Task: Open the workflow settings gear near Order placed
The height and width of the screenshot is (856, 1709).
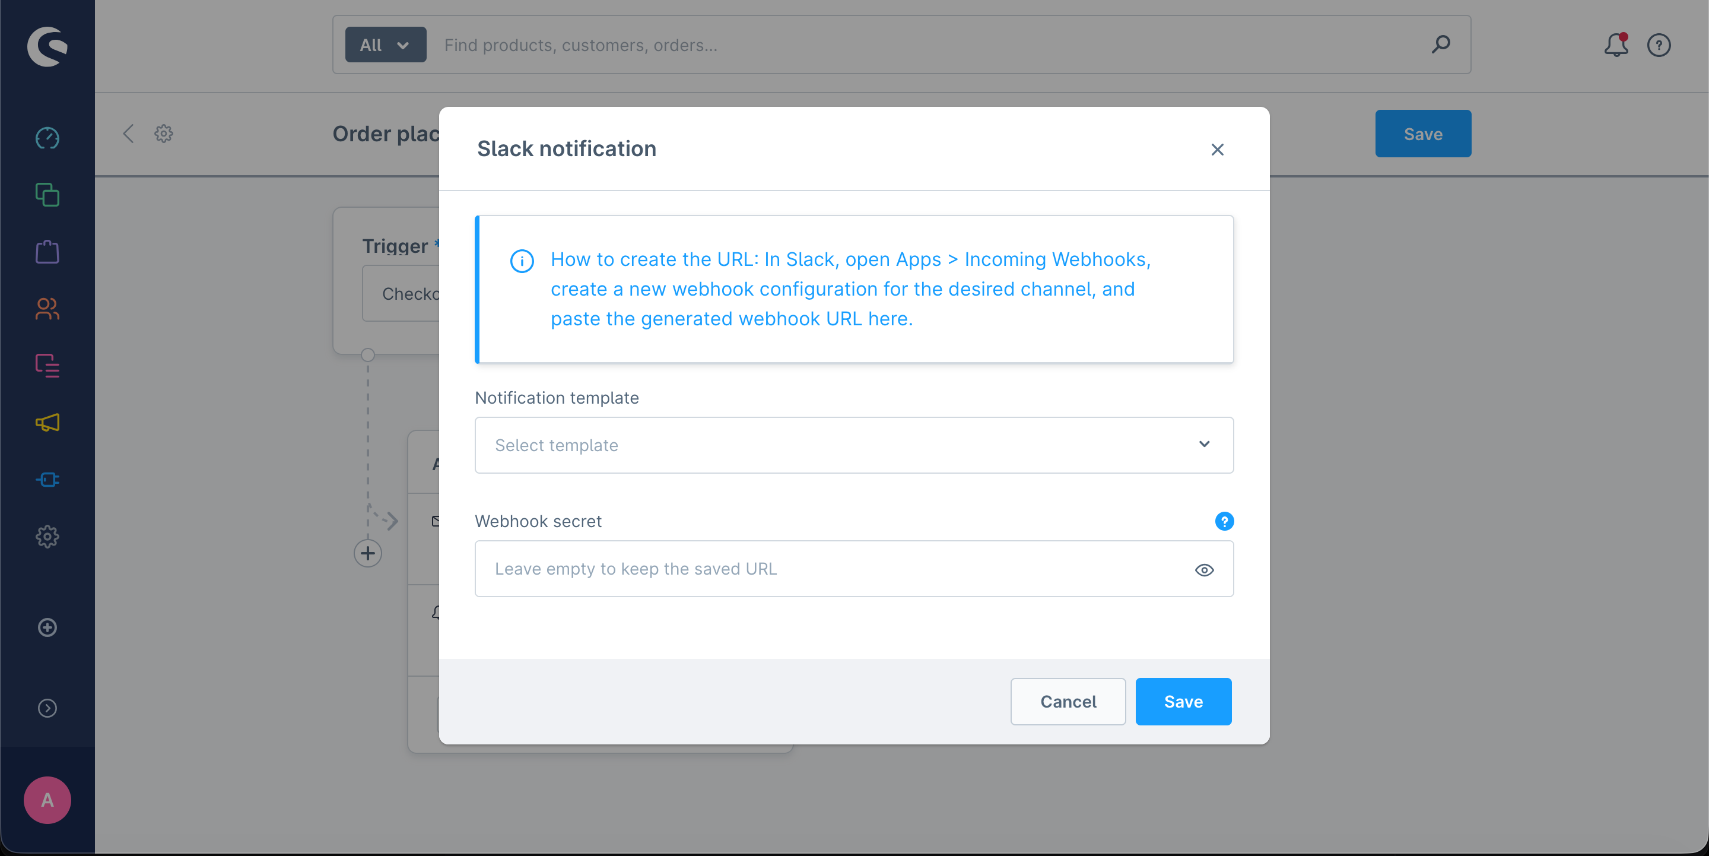Action: tap(163, 134)
